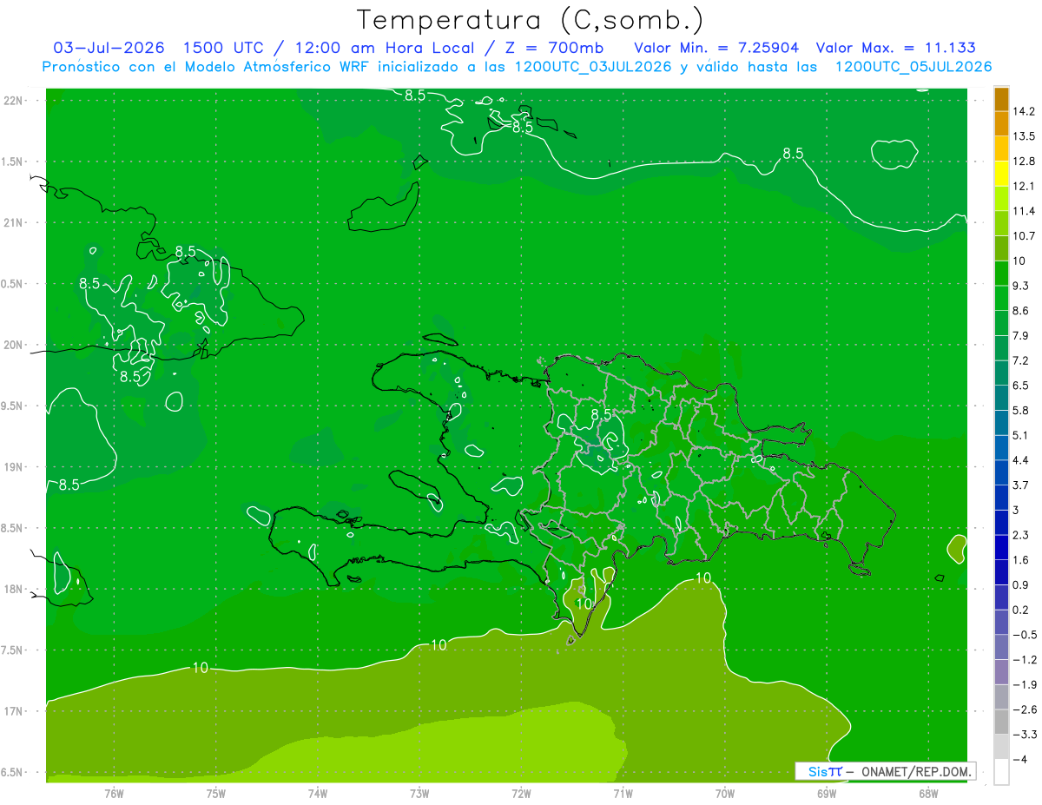The height and width of the screenshot is (805, 1042).
Task: Click the "22N" latitude axis label
Action: point(14,101)
